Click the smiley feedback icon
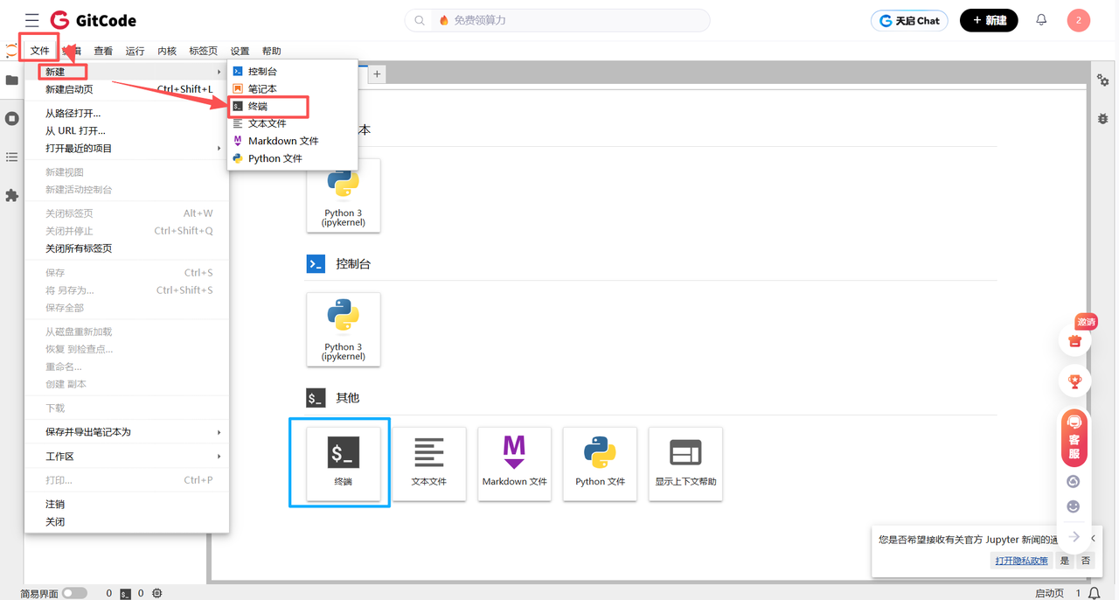The height and width of the screenshot is (600, 1119). click(1074, 506)
